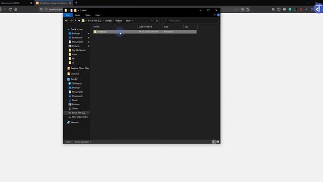The width and height of the screenshot is (323, 182).
Task: Maximize the File Explorer window
Action: tap(208, 10)
